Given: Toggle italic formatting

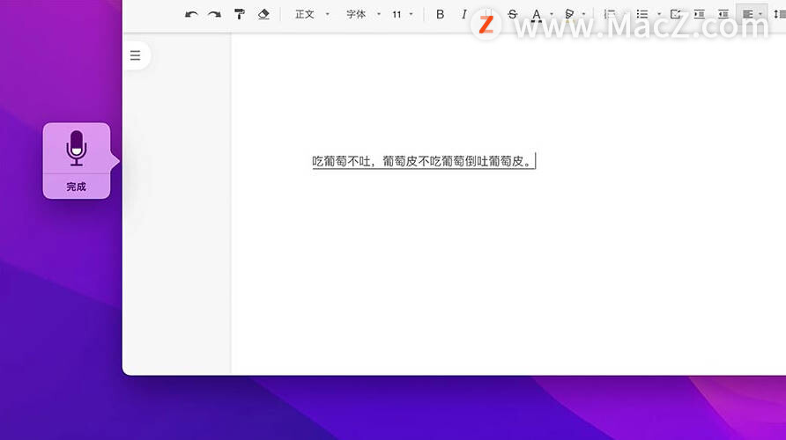Looking at the screenshot, I should (x=463, y=14).
